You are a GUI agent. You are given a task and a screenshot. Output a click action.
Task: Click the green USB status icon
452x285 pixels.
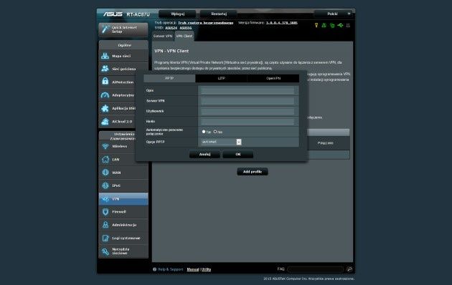pos(341,25)
